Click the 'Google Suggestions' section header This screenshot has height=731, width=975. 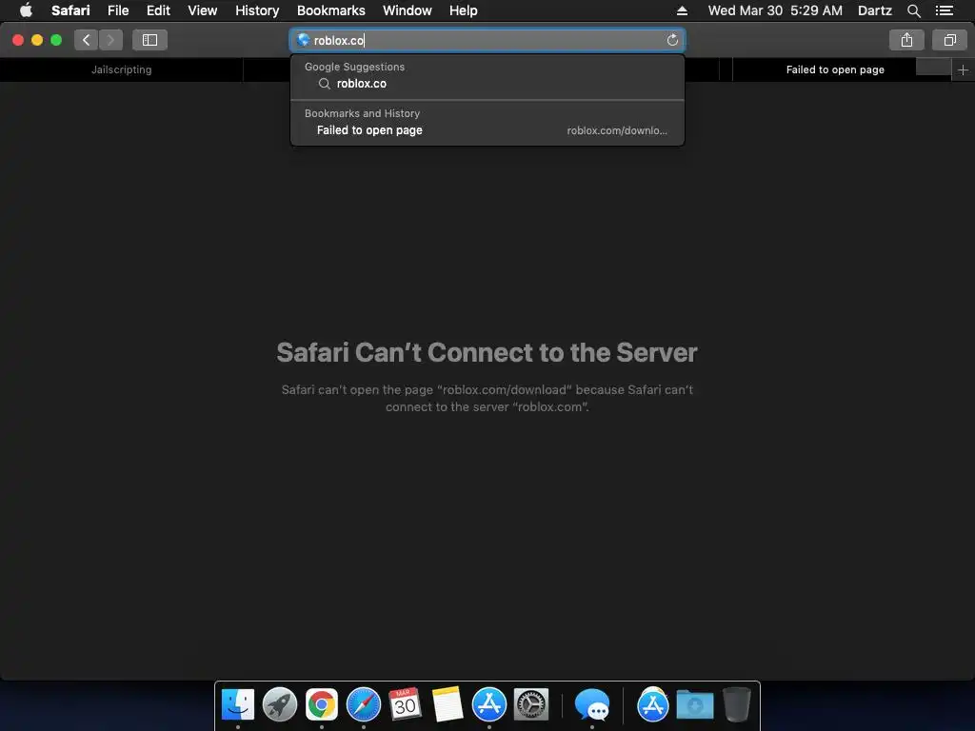click(354, 67)
